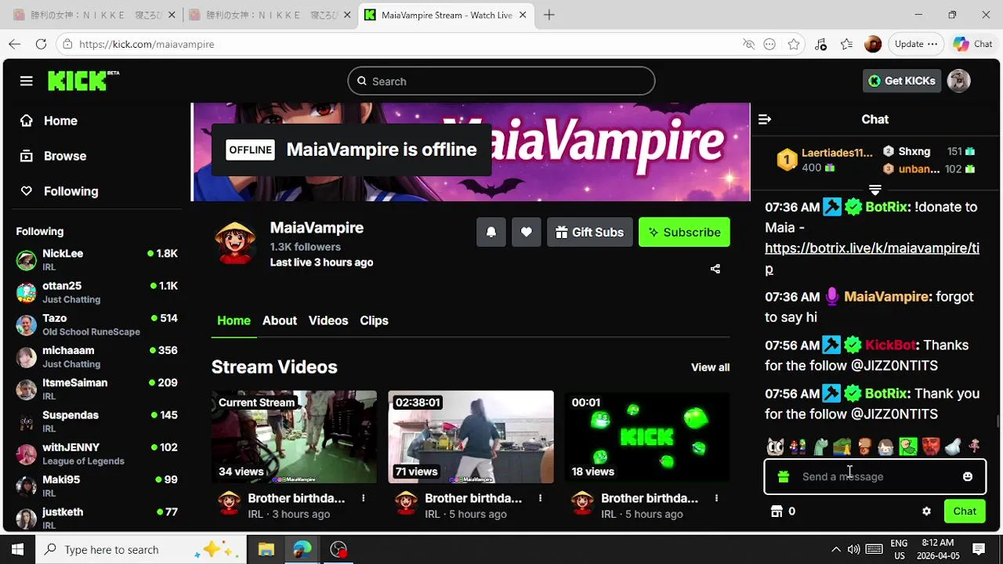Click the green gift icon in chat box

point(783,476)
